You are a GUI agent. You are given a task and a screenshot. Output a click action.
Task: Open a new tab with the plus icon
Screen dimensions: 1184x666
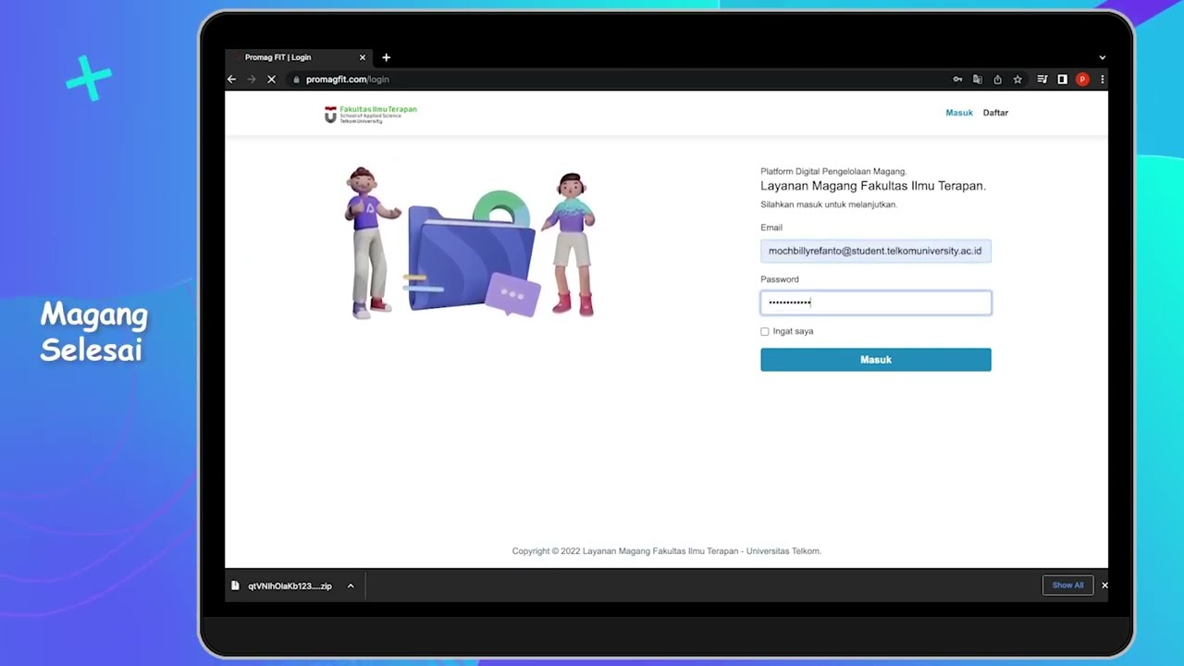point(386,57)
